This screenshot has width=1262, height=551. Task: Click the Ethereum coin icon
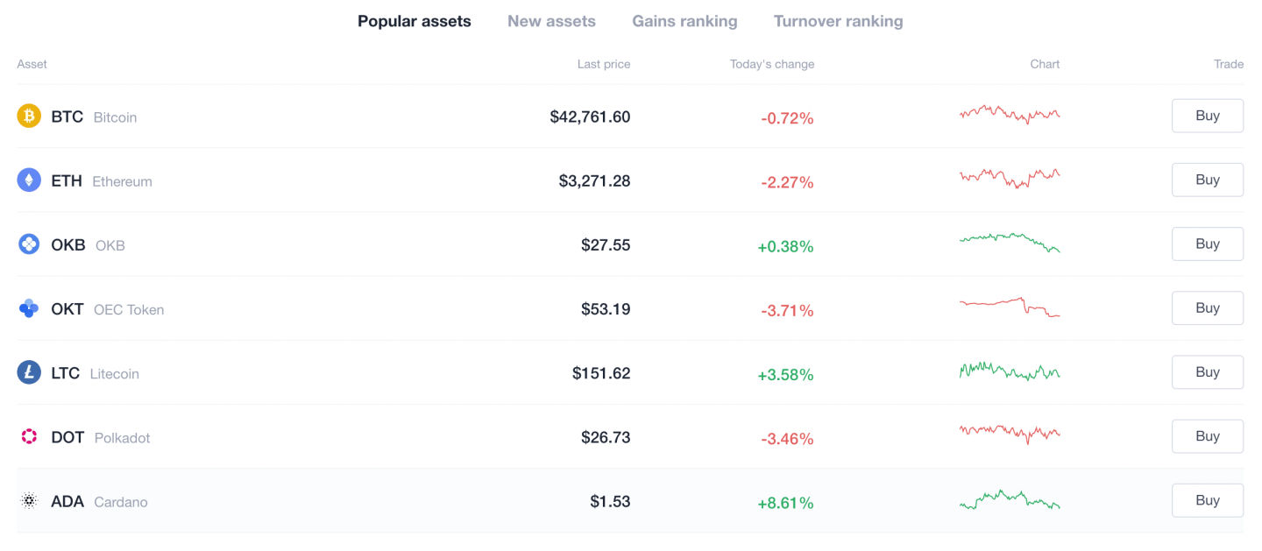tap(29, 180)
